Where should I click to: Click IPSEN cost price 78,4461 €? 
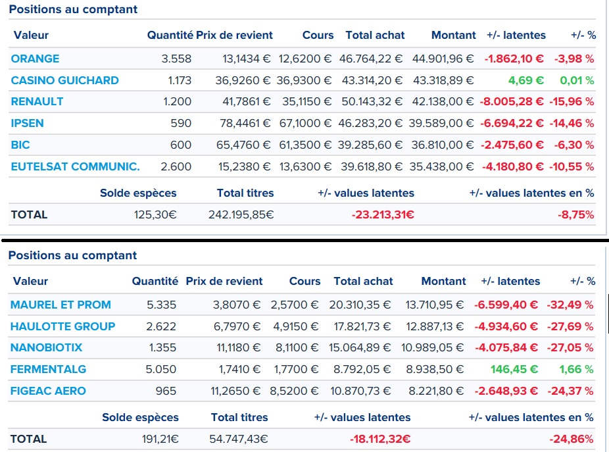click(x=245, y=123)
